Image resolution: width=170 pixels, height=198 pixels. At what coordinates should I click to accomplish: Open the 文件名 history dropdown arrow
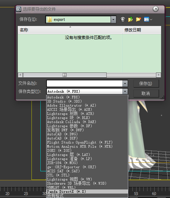tap(125, 83)
